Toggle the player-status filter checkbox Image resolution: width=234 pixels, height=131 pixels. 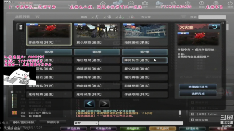(116, 17)
